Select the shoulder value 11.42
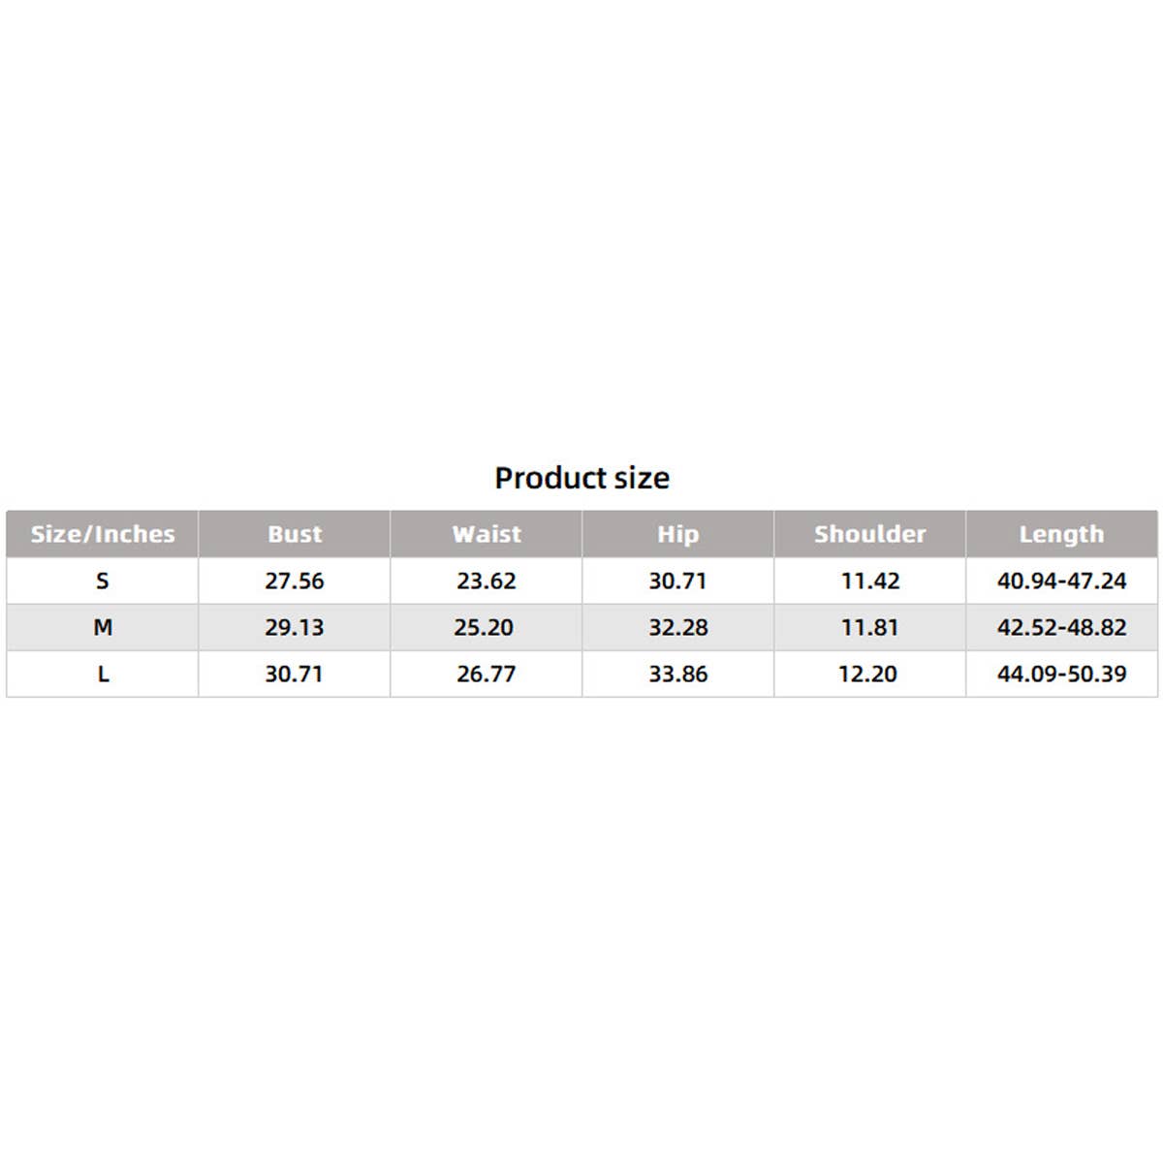The image size is (1163, 1163). coord(869,581)
